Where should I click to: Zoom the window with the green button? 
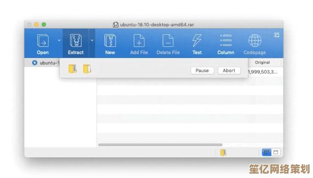(44, 25)
